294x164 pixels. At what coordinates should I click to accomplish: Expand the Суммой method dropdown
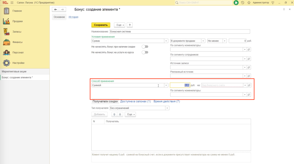(166, 85)
